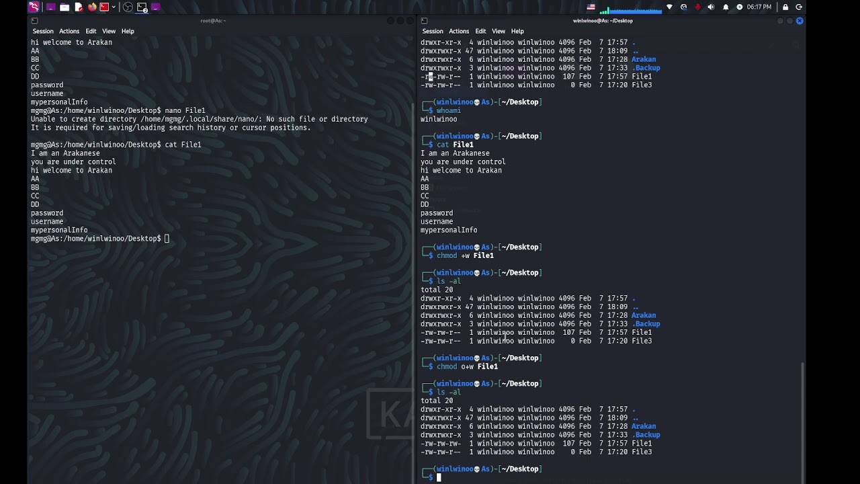Click the US flag keyboard layout indicator
The height and width of the screenshot is (484, 860).
point(591,7)
